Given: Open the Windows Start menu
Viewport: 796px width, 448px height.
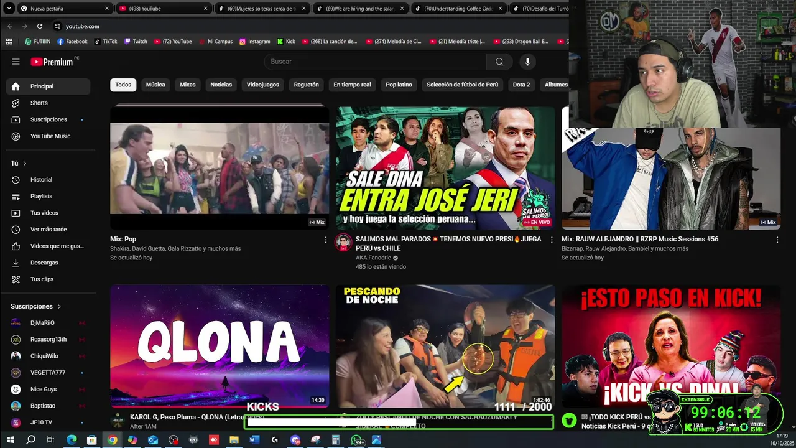Looking at the screenshot, I should click(x=10, y=440).
